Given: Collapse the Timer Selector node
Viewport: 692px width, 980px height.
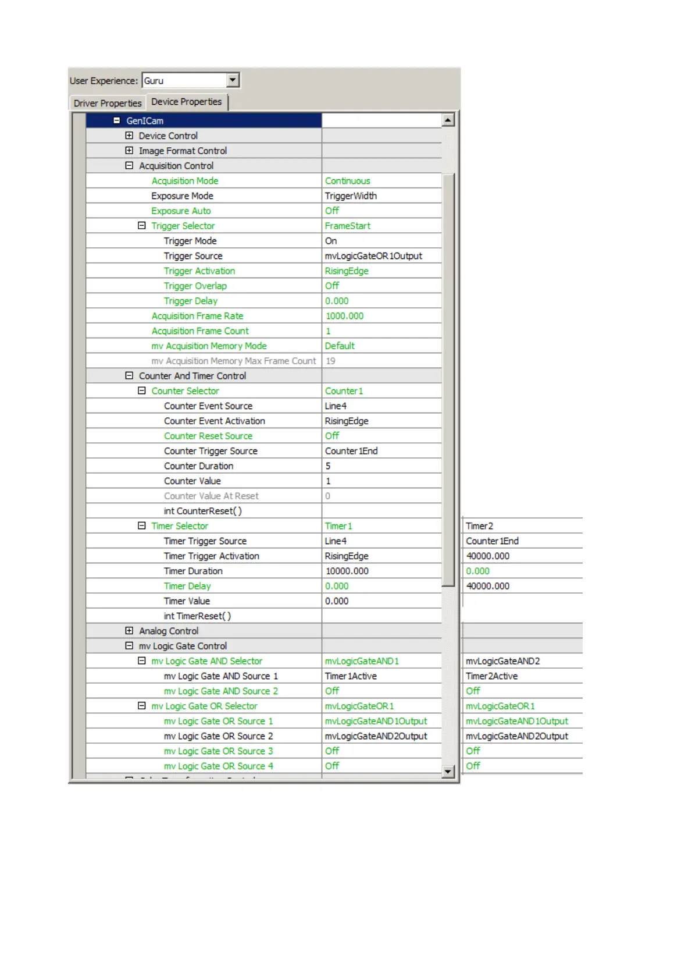Looking at the screenshot, I should coord(141,526).
